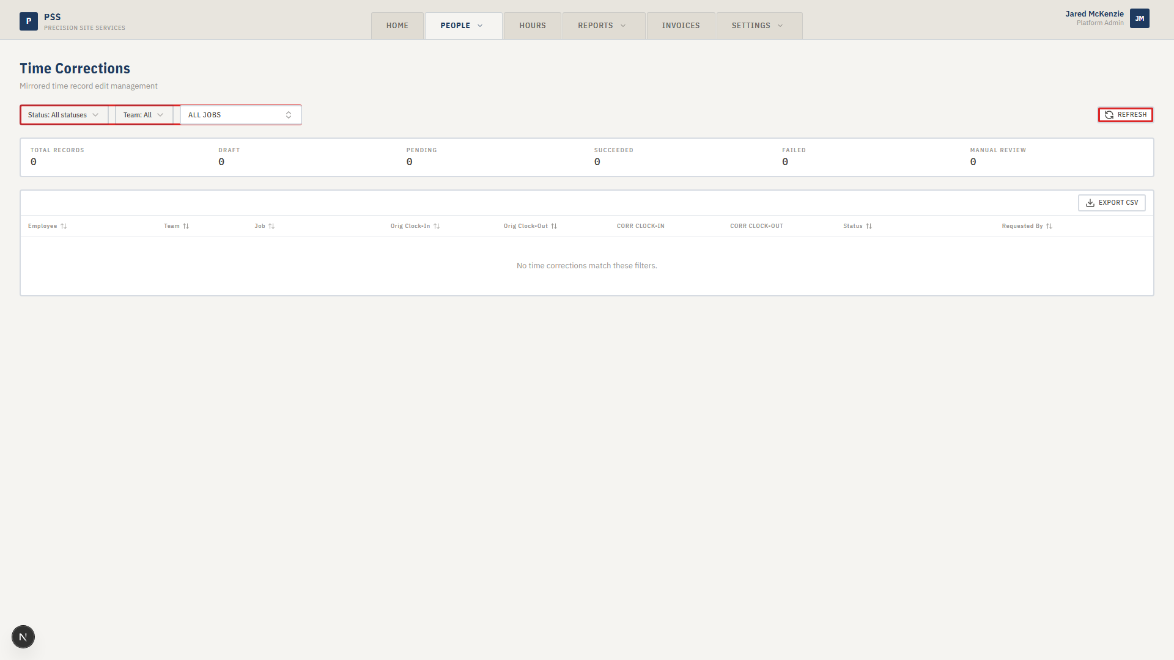Click the Platform Admin role label
1174x660 pixels.
(x=1100, y=23)
